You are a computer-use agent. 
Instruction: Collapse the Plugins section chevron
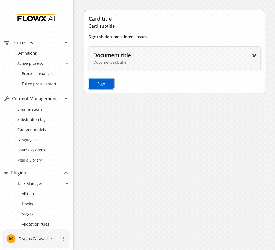[x=66, y=173]
